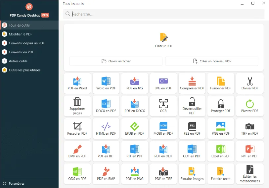
Task: Choose the Excel en PDF tool
Action: click(221, 151)
